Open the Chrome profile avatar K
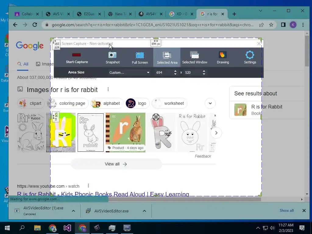This screenshot has height=234, width=312. click(293, 25)
